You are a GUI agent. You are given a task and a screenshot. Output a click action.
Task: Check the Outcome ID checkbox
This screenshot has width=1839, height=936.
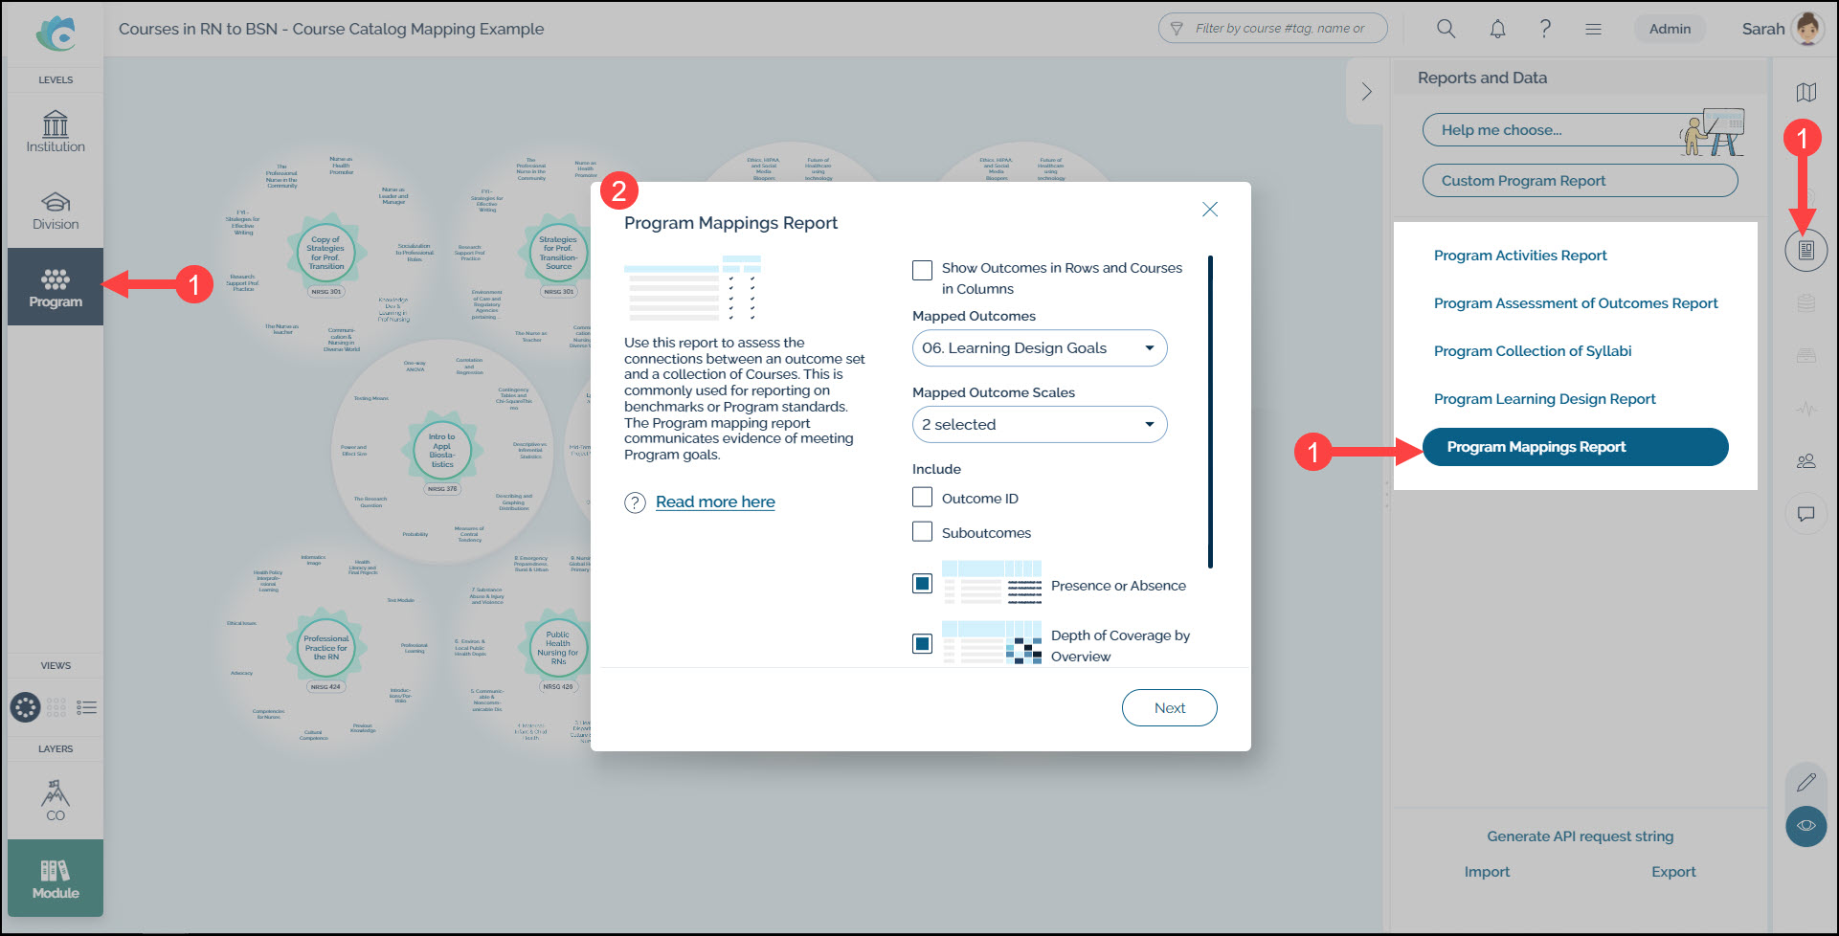click(x=922, y=498)
